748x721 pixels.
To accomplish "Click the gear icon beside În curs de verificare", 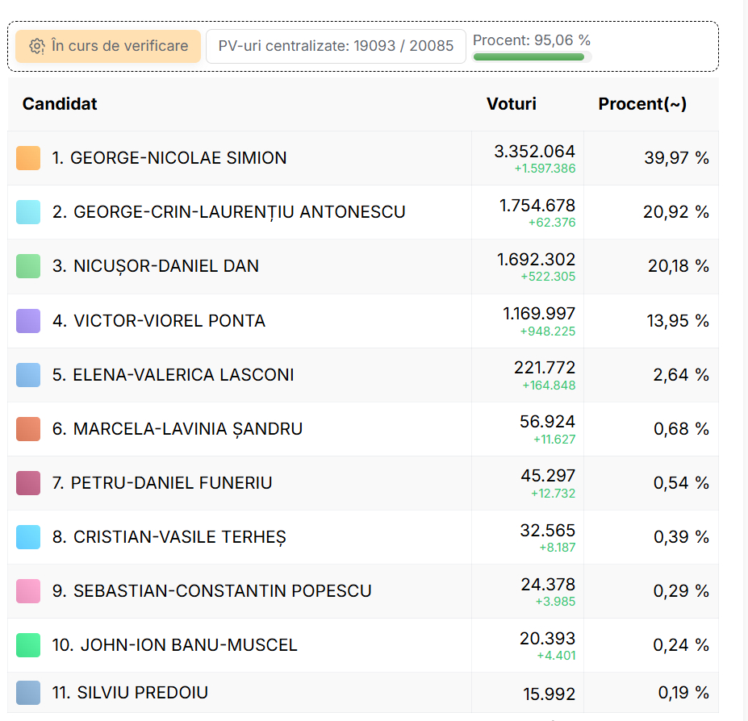I will (37, 47).
